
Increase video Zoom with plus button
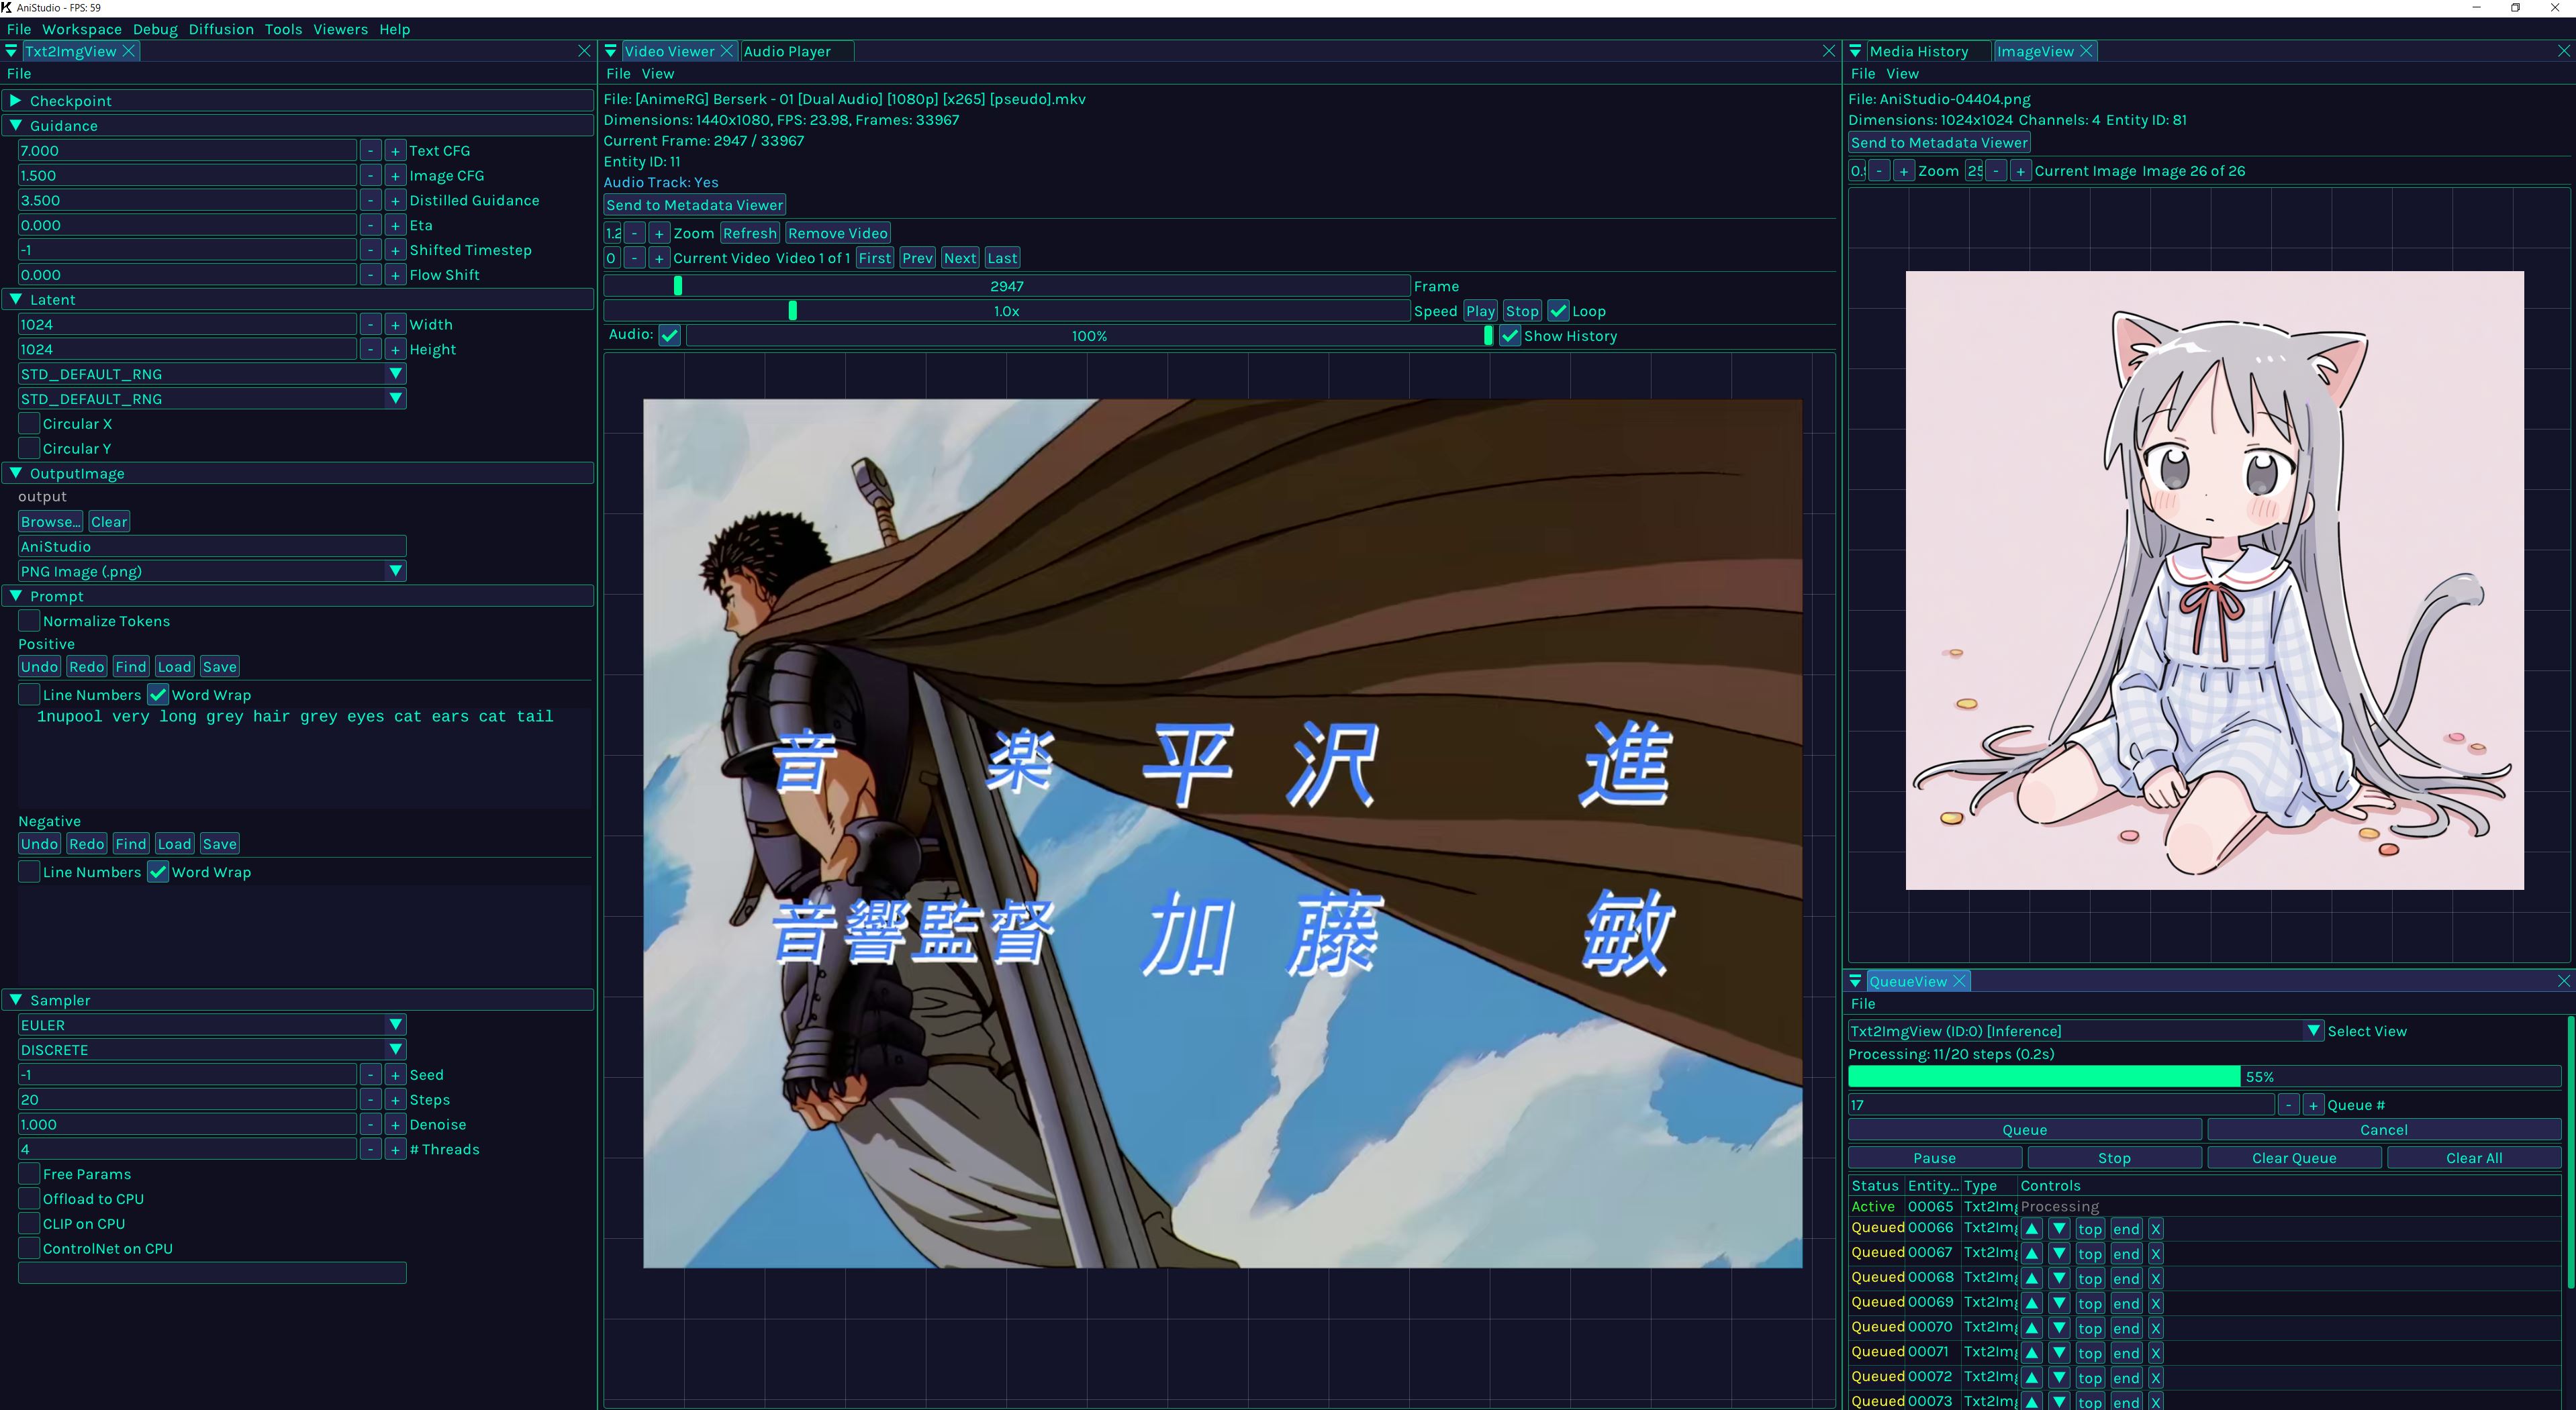click(x=659, y=234)
